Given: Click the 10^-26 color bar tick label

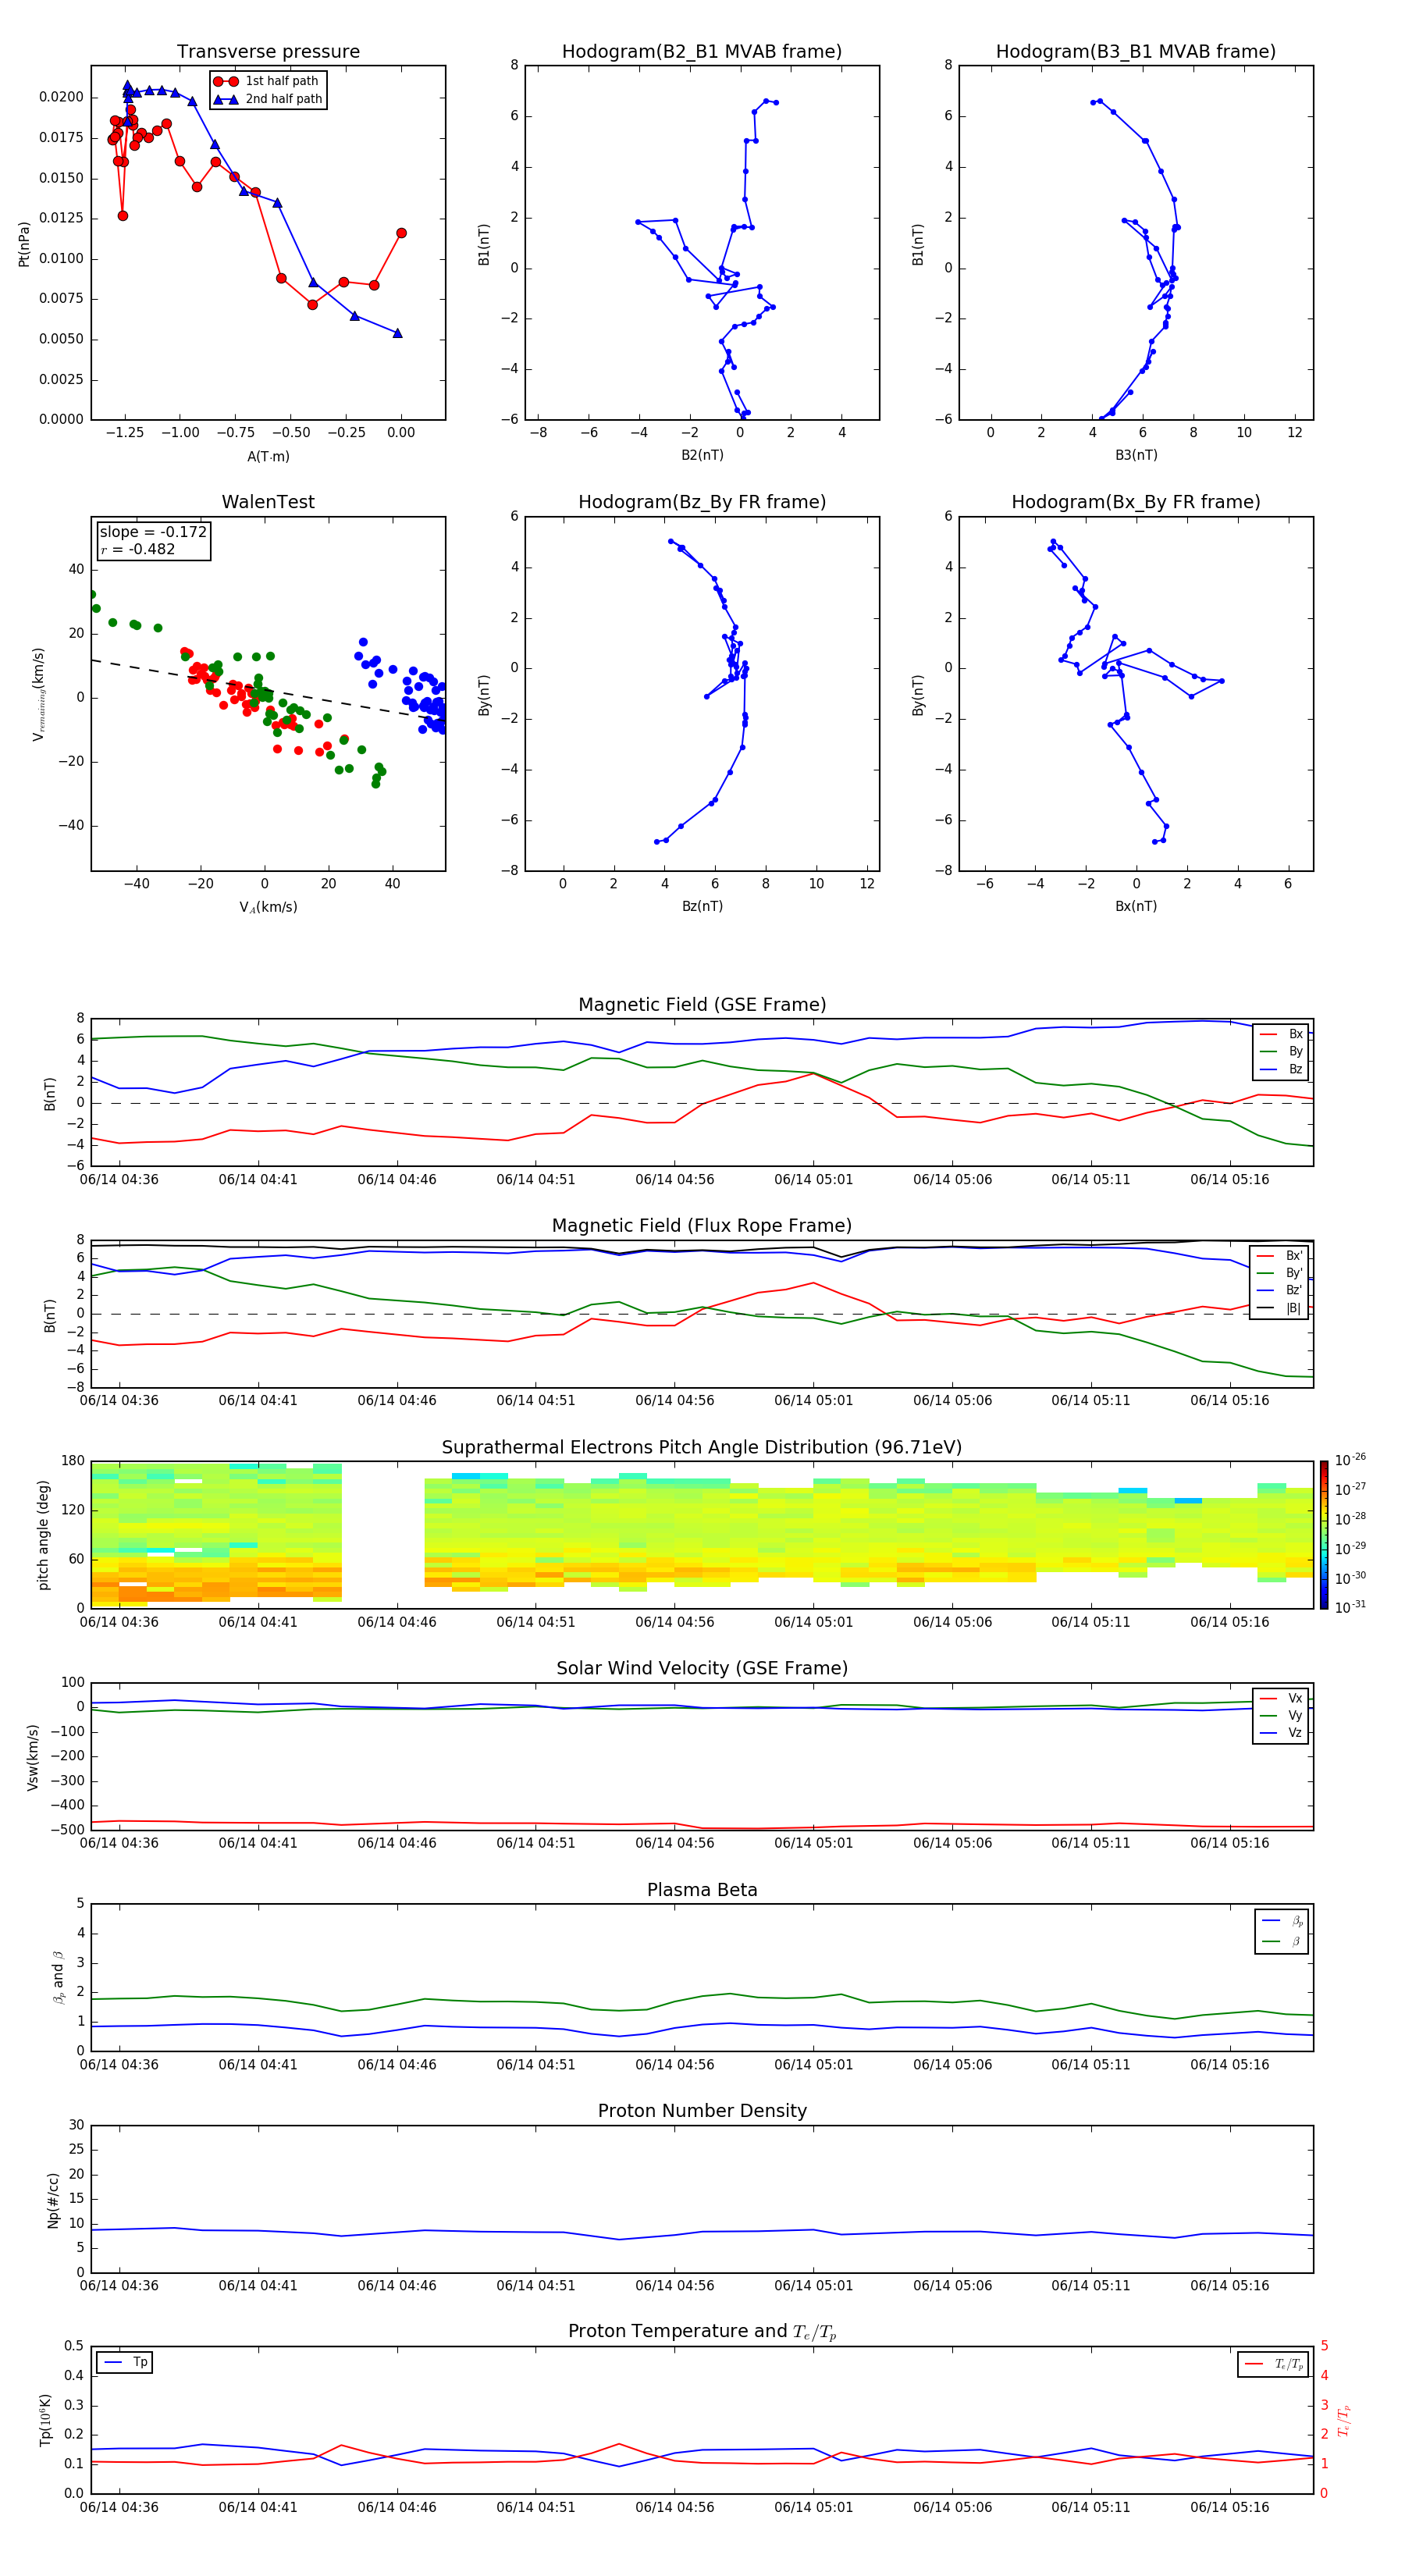Looking at the screenshot, I should (x=1350, y=1460).
